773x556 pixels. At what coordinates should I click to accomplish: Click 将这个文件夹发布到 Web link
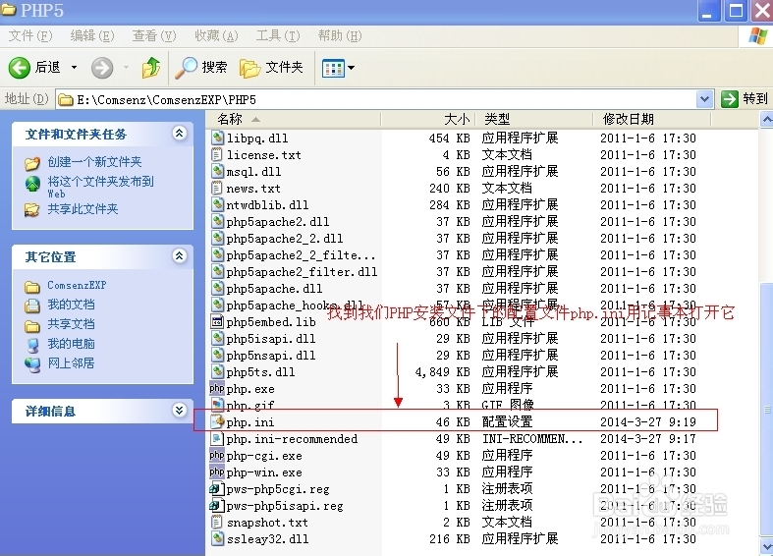[x=100, y=187]
